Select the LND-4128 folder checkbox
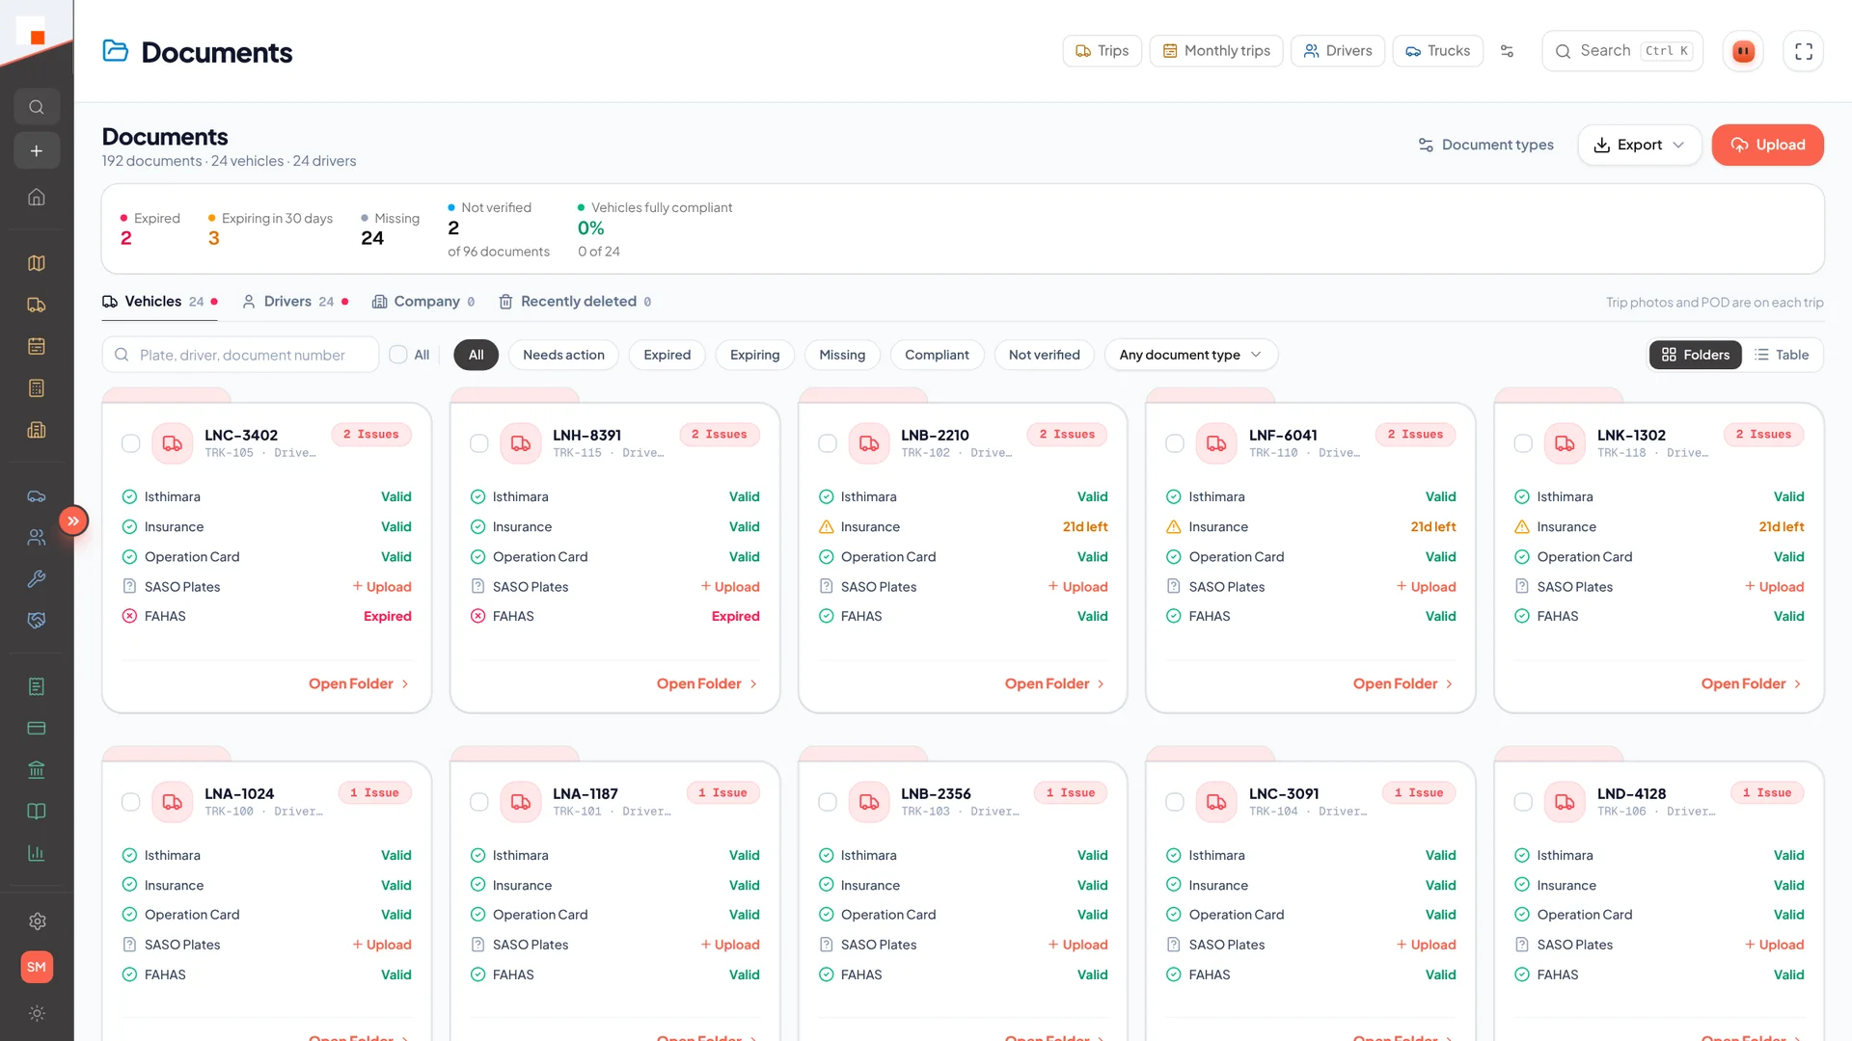Image resolution: width=1852 pixels, height=1041 pixels. (1523, 802)
